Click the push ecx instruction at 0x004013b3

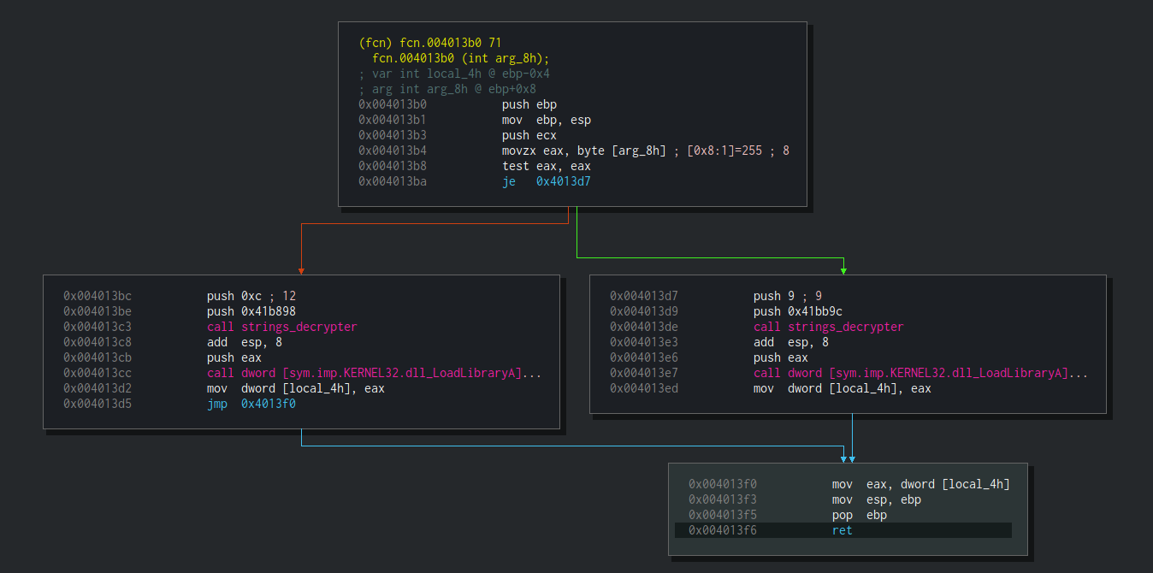coord(529,135)
